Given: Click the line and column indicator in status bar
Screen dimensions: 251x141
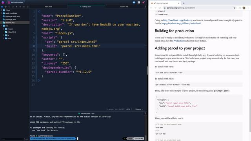Looking at the screenshot, I should click(x=119, y=109).
